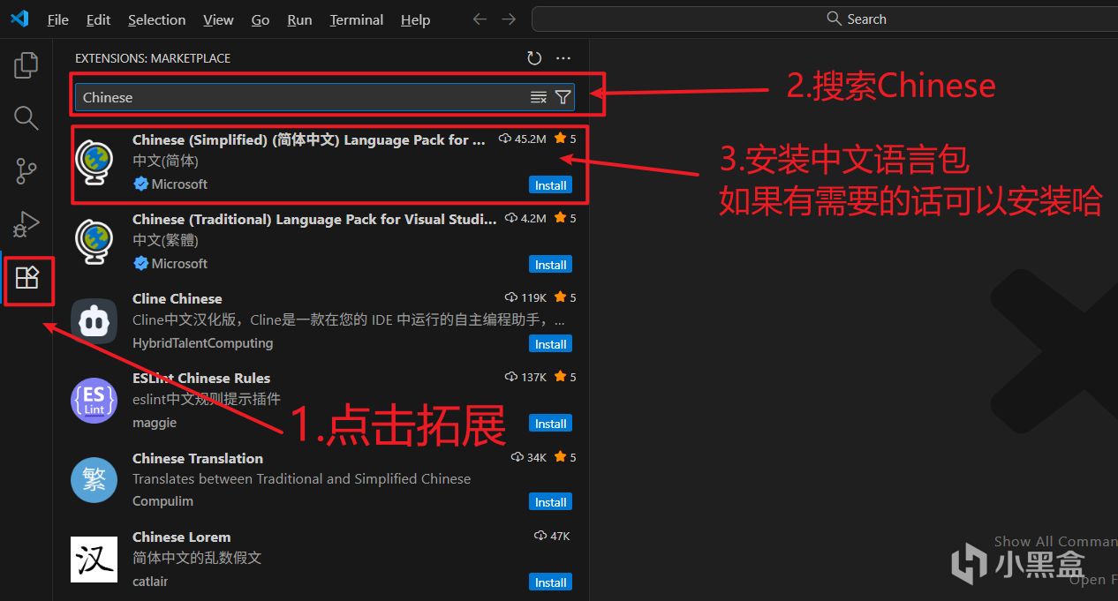Select the ESLint Chinese Rules title
This screenshot has height=601, width=1118.
pyautogui.click(x=201, y=378)
